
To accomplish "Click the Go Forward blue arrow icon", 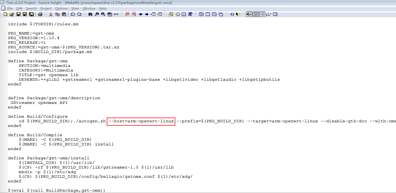I will coord(147,14).
